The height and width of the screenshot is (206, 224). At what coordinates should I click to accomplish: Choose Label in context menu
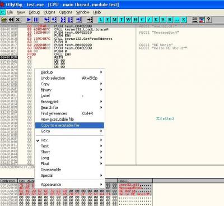point(69,96)
